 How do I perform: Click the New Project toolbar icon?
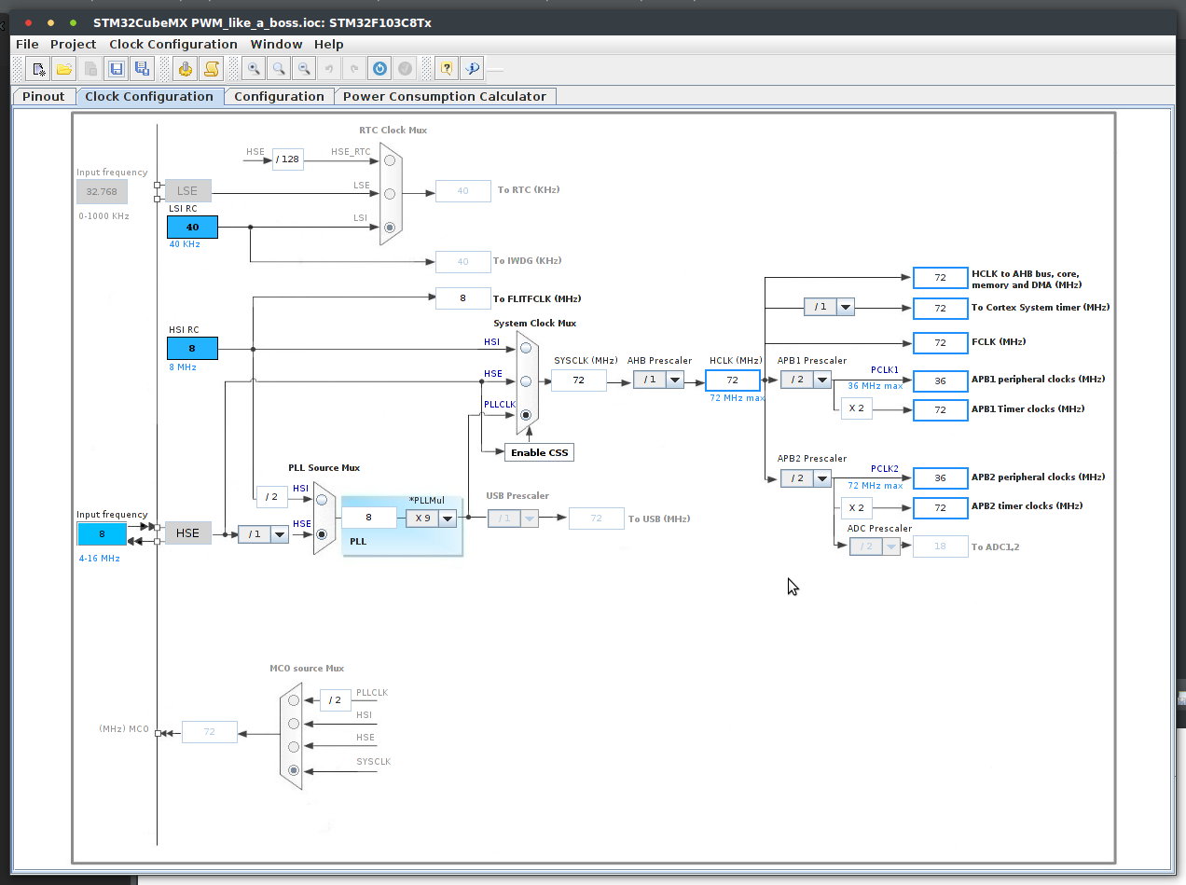pos(37,68)
